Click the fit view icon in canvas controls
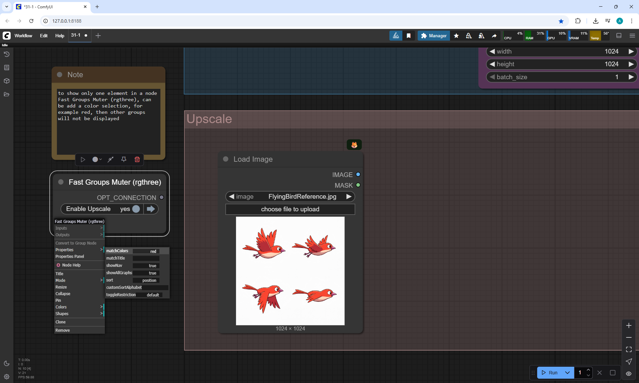The height and width of the screenshot is (383, 639). [x=629, y=349]
